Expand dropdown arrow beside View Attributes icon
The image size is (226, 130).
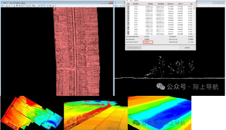(4, 6)
